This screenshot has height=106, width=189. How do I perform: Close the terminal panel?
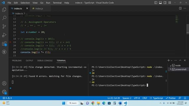(185, 60)
